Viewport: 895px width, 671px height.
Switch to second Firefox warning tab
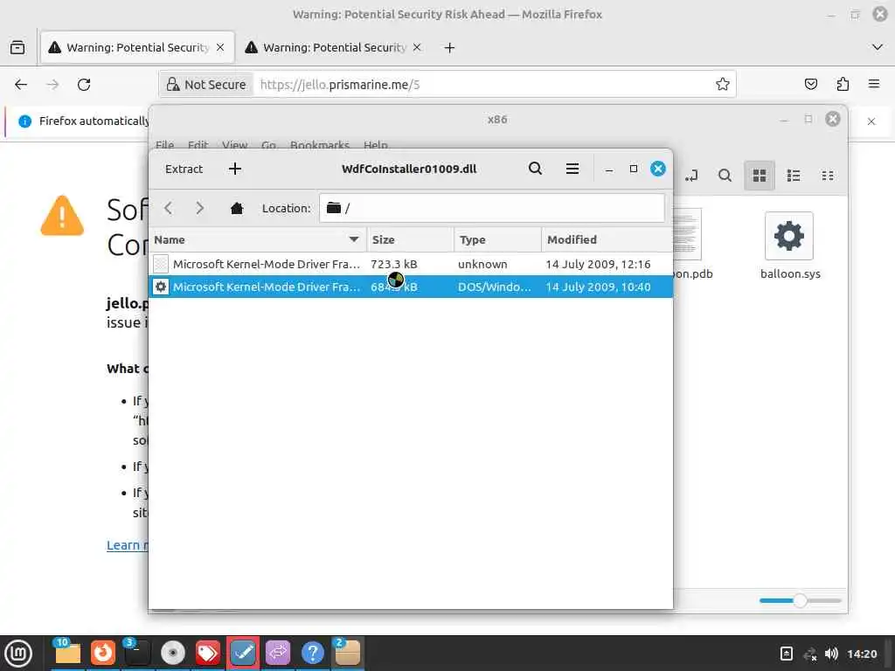pyautogui.click(x=325, y=47)
